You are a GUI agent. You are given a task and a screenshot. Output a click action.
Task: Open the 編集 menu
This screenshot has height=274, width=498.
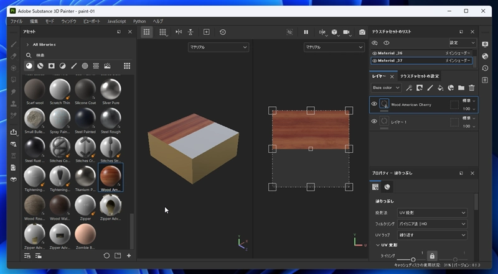click(x=34, y=21)
